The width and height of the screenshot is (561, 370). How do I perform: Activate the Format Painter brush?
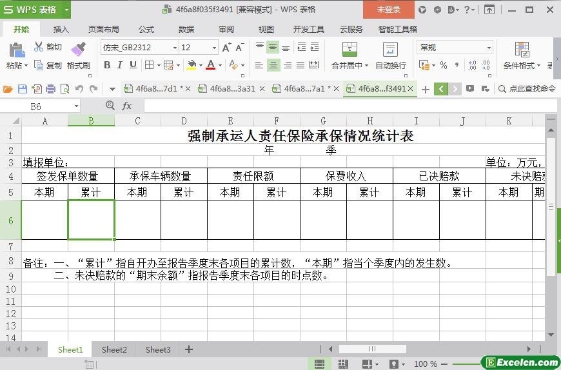click(x=79, y=50)
